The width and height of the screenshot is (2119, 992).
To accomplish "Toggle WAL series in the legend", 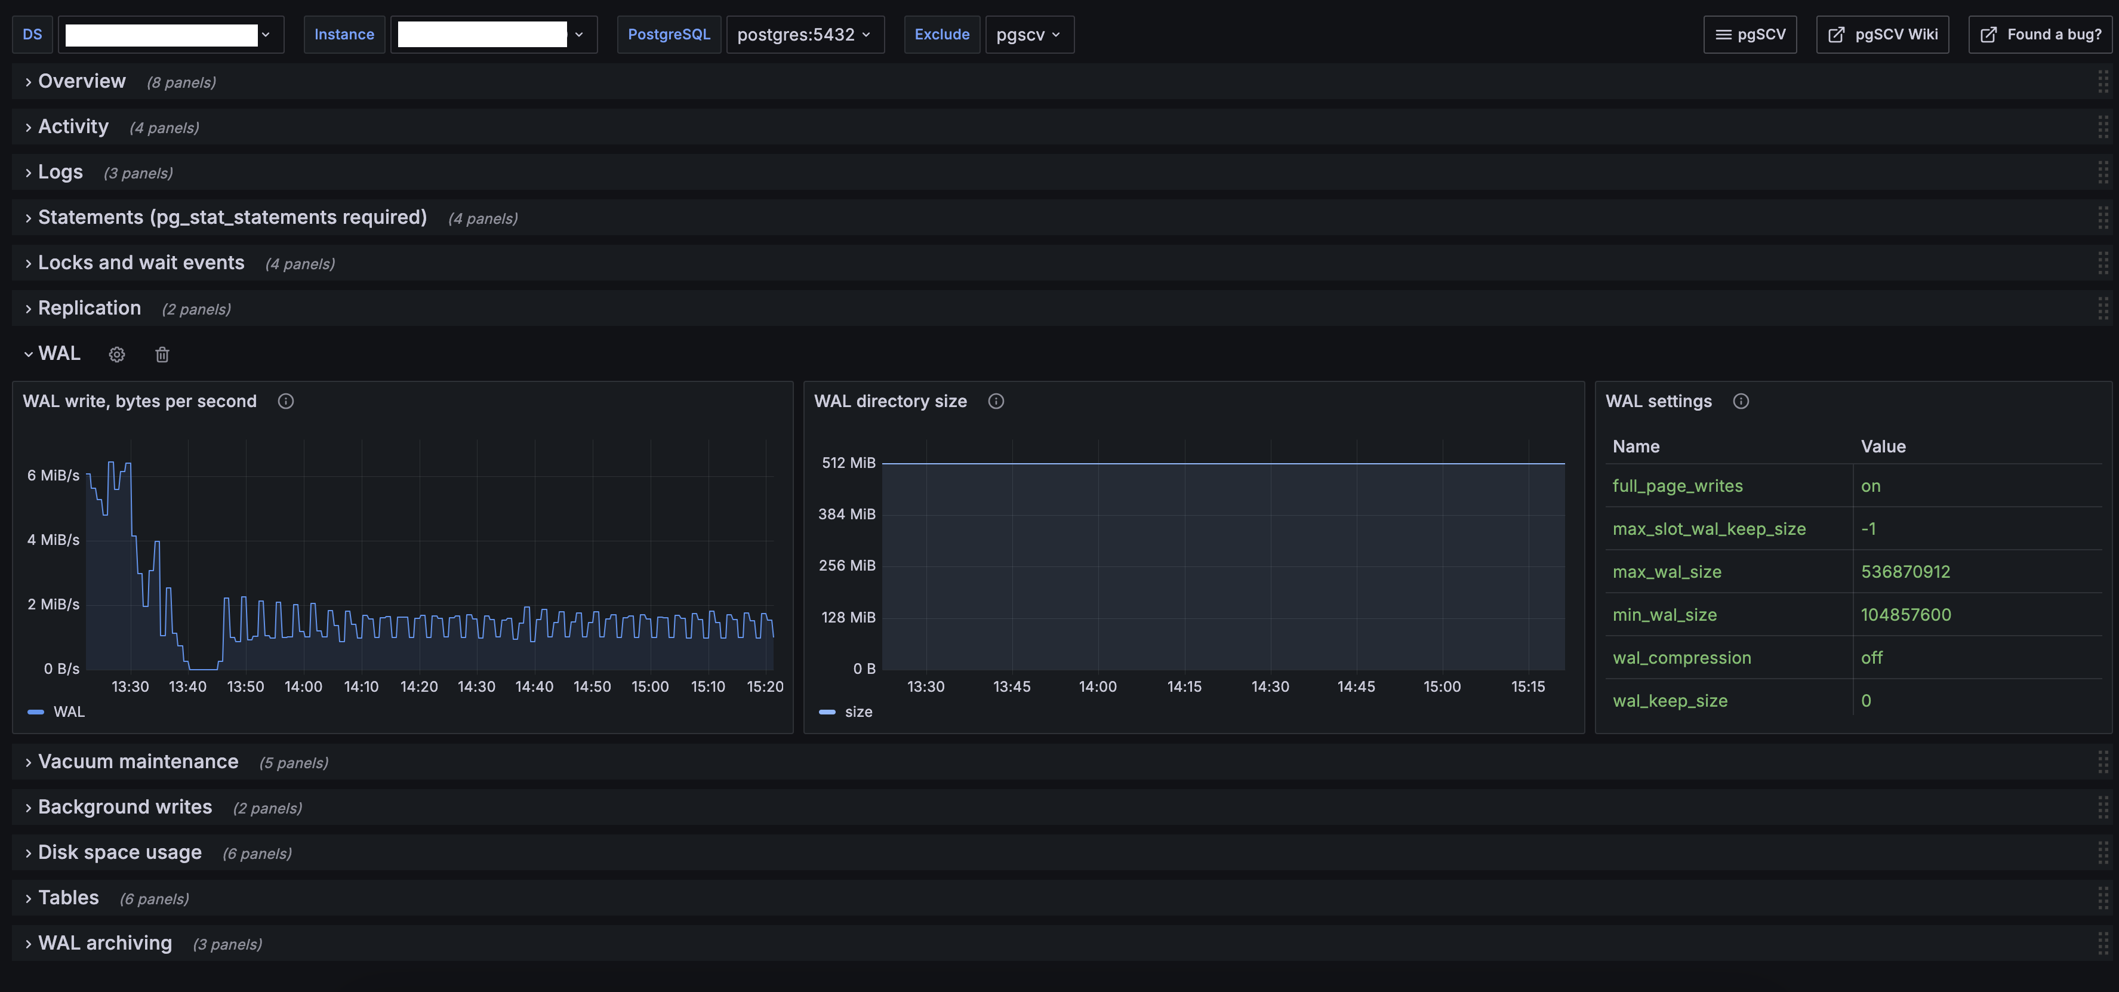I will pos(68,711).
